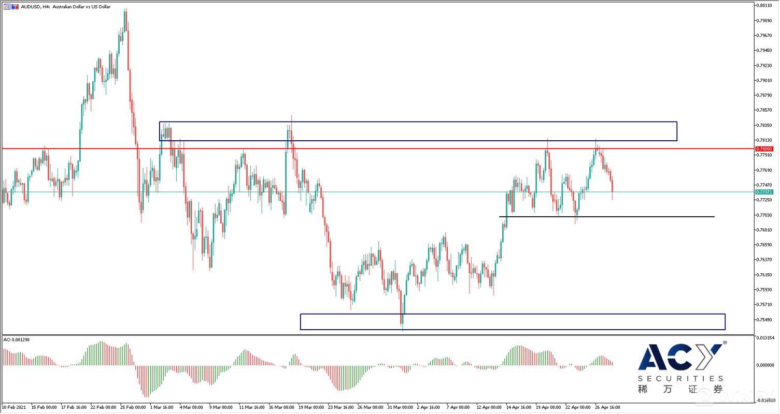
Task: Click the 1 Mar 16:00 time label
Action: point(161,407)
